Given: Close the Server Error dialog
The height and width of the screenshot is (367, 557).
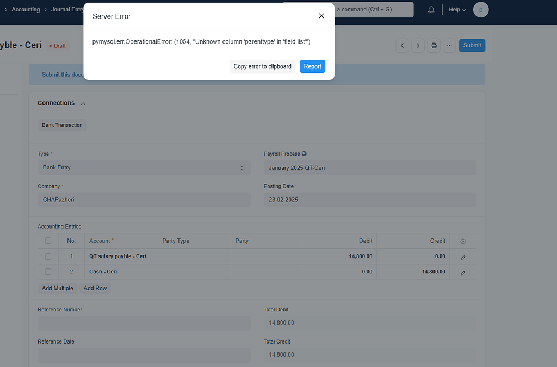Looking at the screenshot, I should (321, 16).
